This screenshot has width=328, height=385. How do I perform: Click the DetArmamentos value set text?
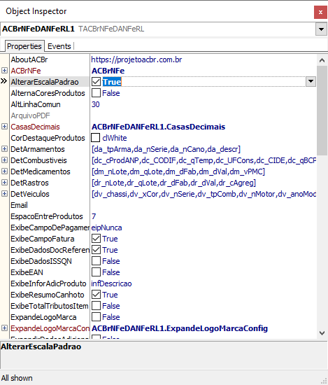(166, 149)
